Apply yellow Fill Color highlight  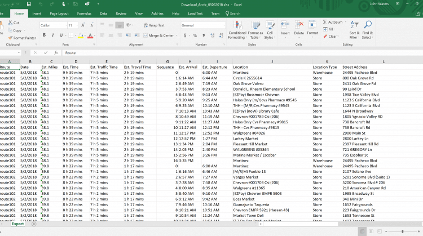(81, 35)
